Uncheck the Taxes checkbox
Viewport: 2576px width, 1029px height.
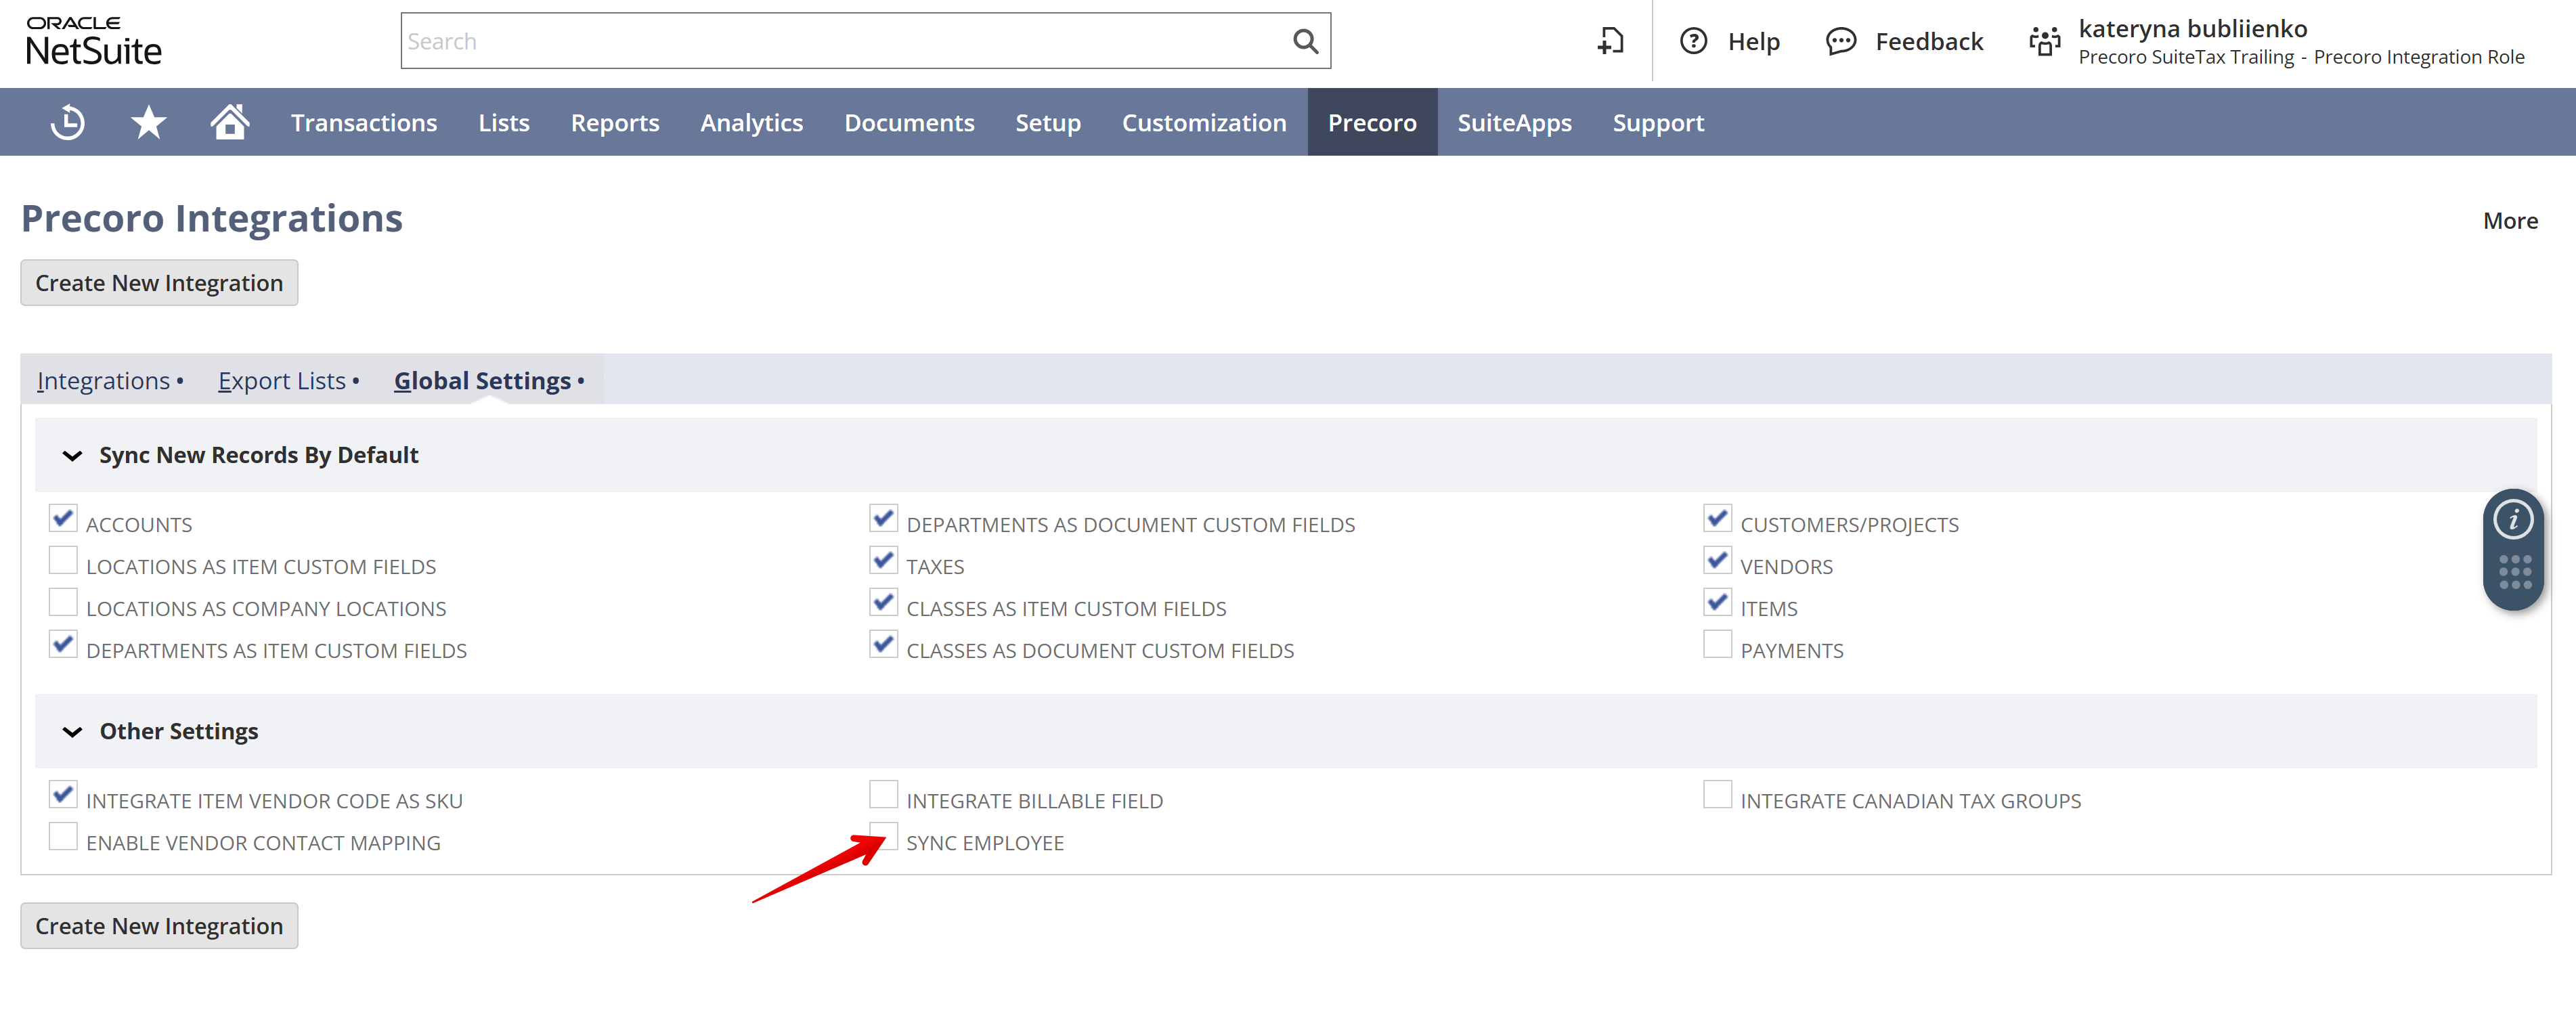click(x=883, y=560)
